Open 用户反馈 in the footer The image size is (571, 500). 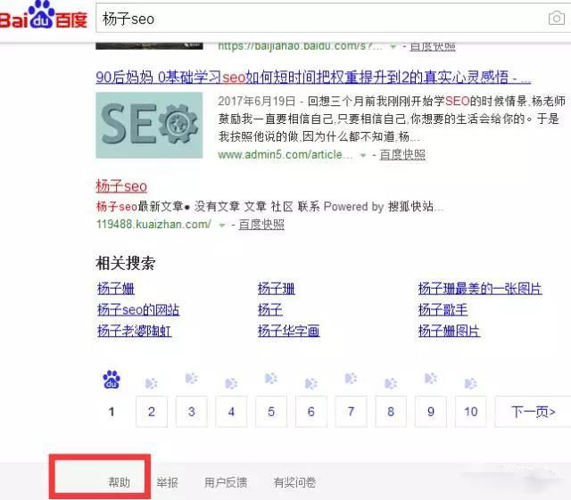point(225,483)
